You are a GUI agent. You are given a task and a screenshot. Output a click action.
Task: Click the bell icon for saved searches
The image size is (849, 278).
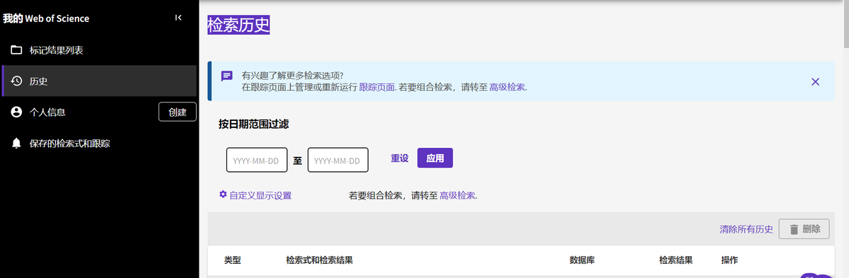16,143
